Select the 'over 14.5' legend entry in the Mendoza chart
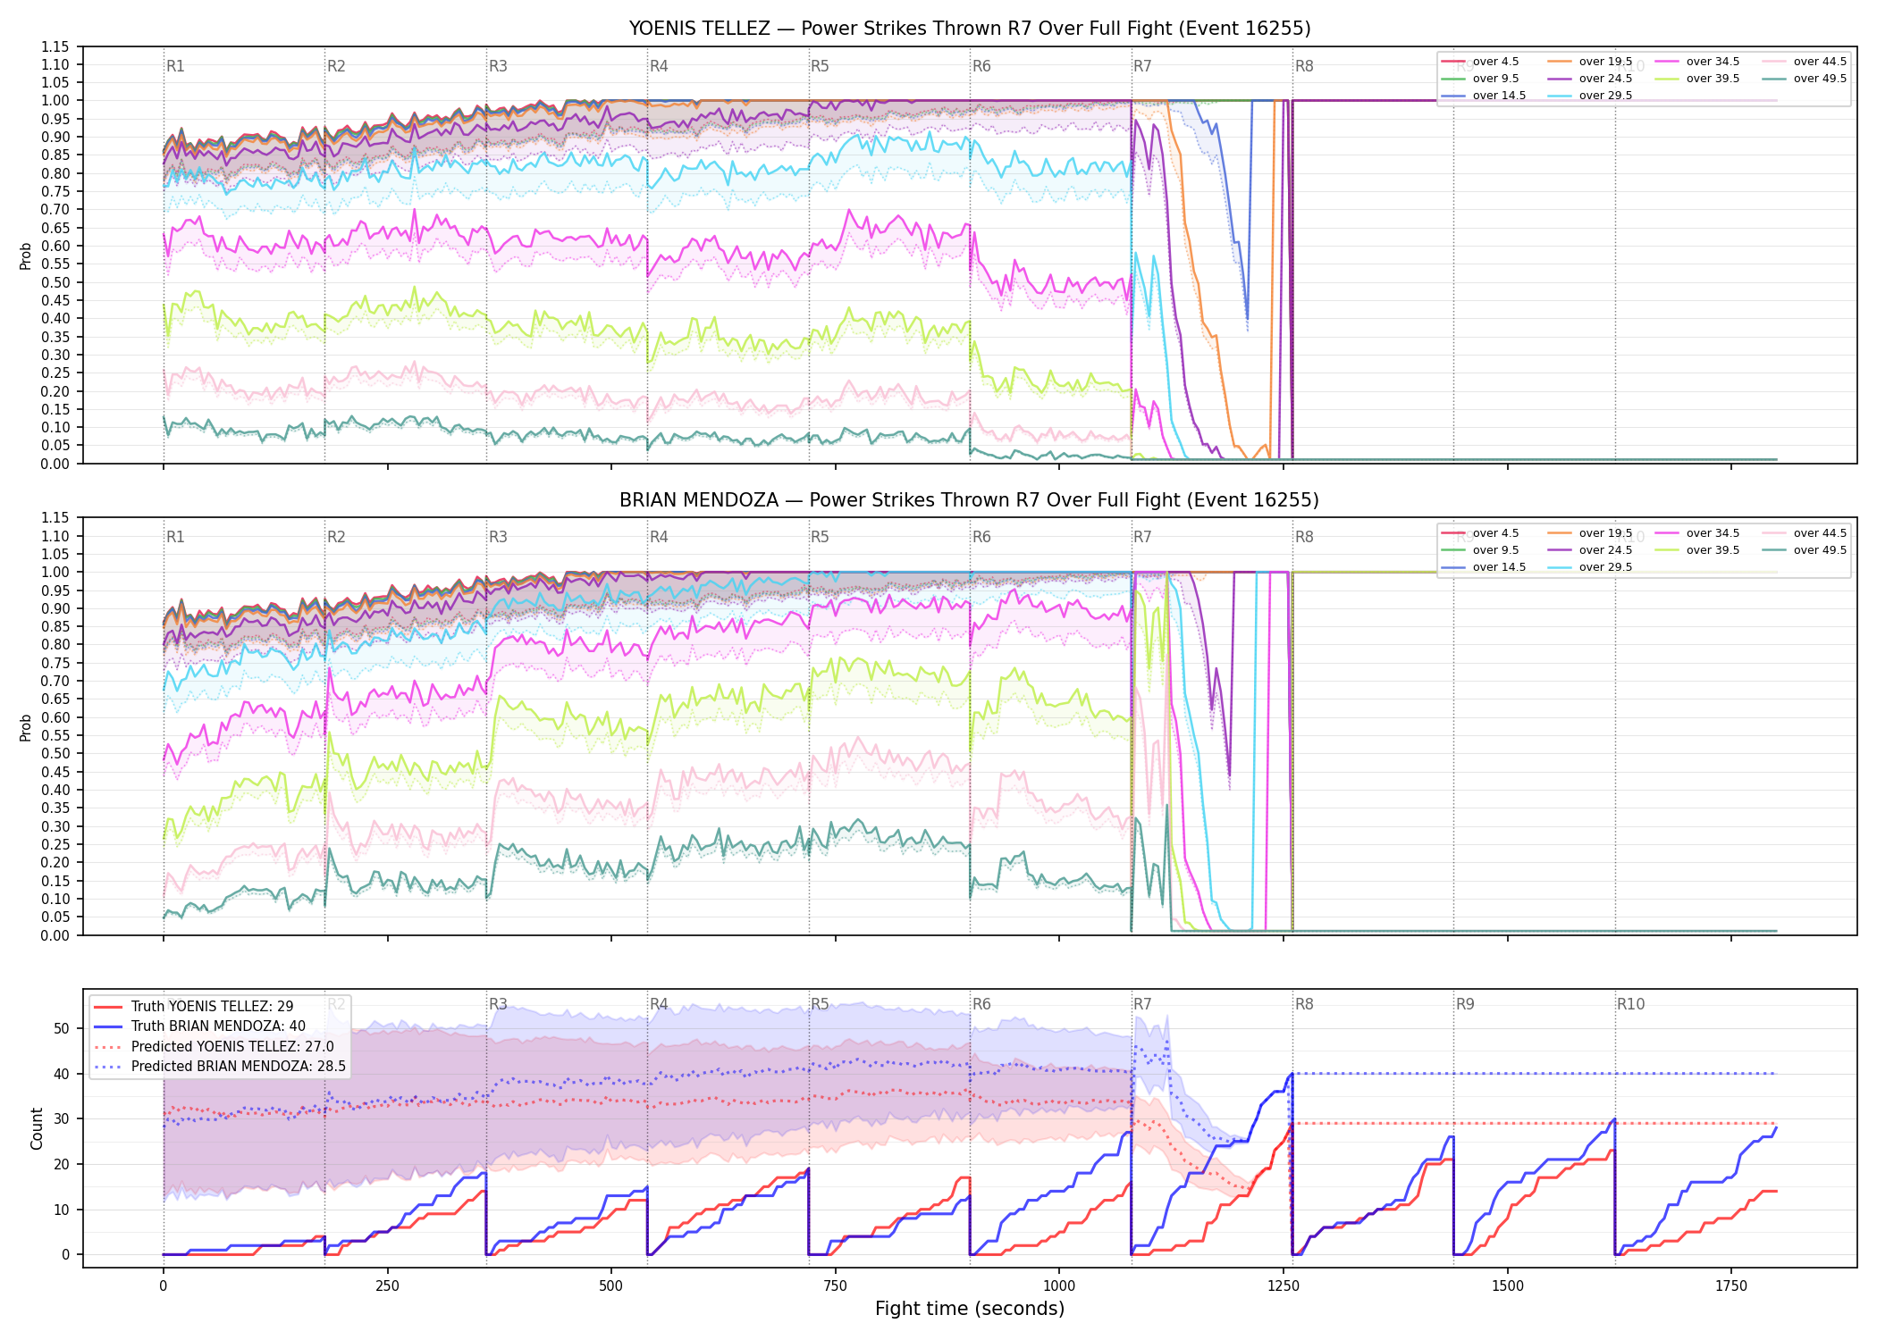The image size is (1877, 1340). click(1484, 567)
